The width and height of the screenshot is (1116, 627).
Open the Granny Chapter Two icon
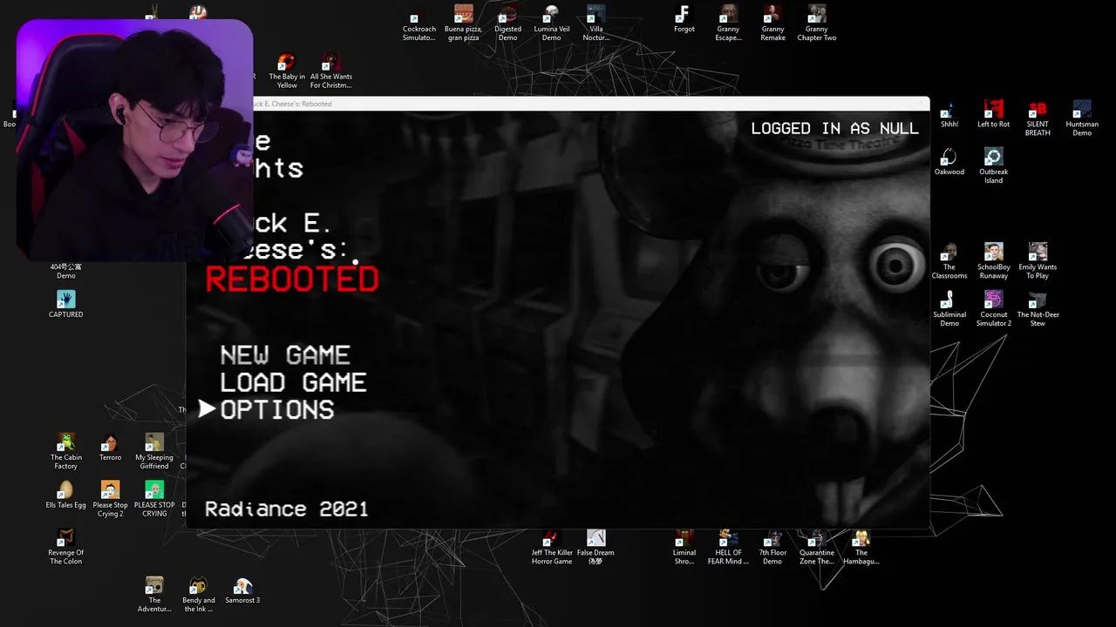817,24
